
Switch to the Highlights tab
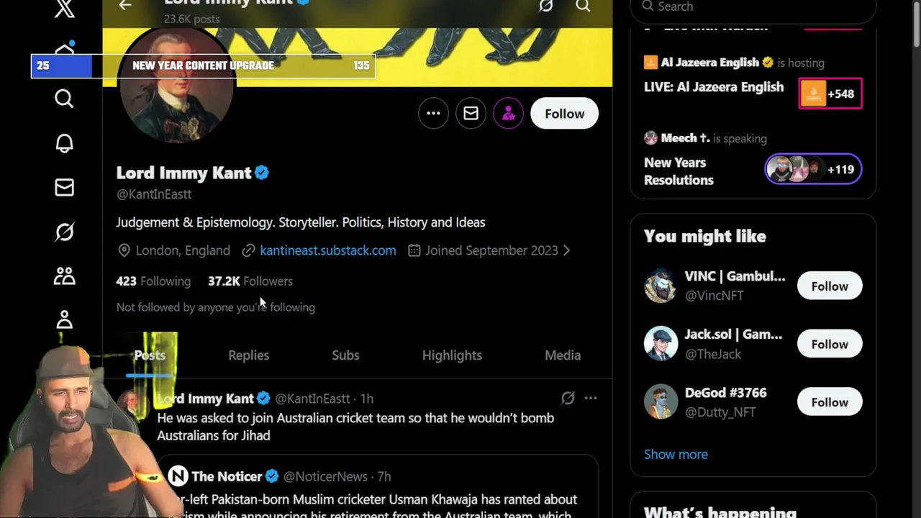pyautogui.click(x=452, y=355)
